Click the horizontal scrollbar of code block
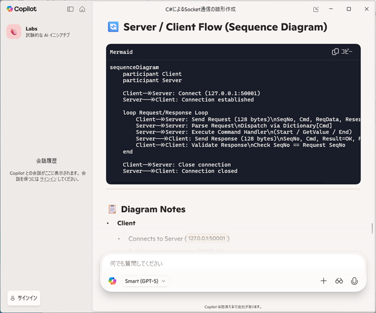Image resolution: width=376 pixels, height=313 pixels. coord(217,183)
